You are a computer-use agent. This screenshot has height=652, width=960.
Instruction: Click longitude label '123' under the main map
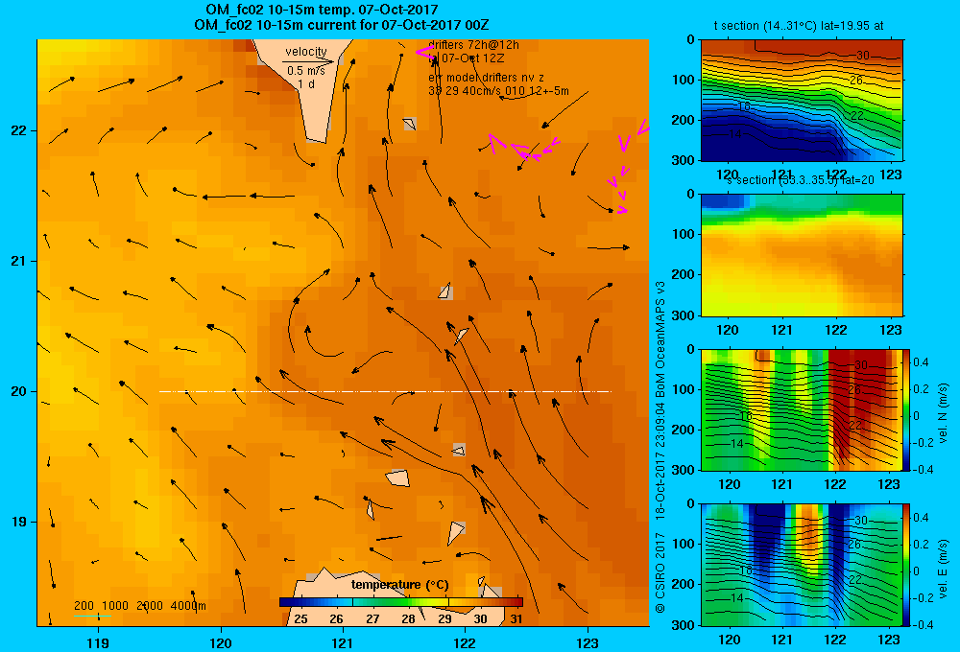pos(588,643)
